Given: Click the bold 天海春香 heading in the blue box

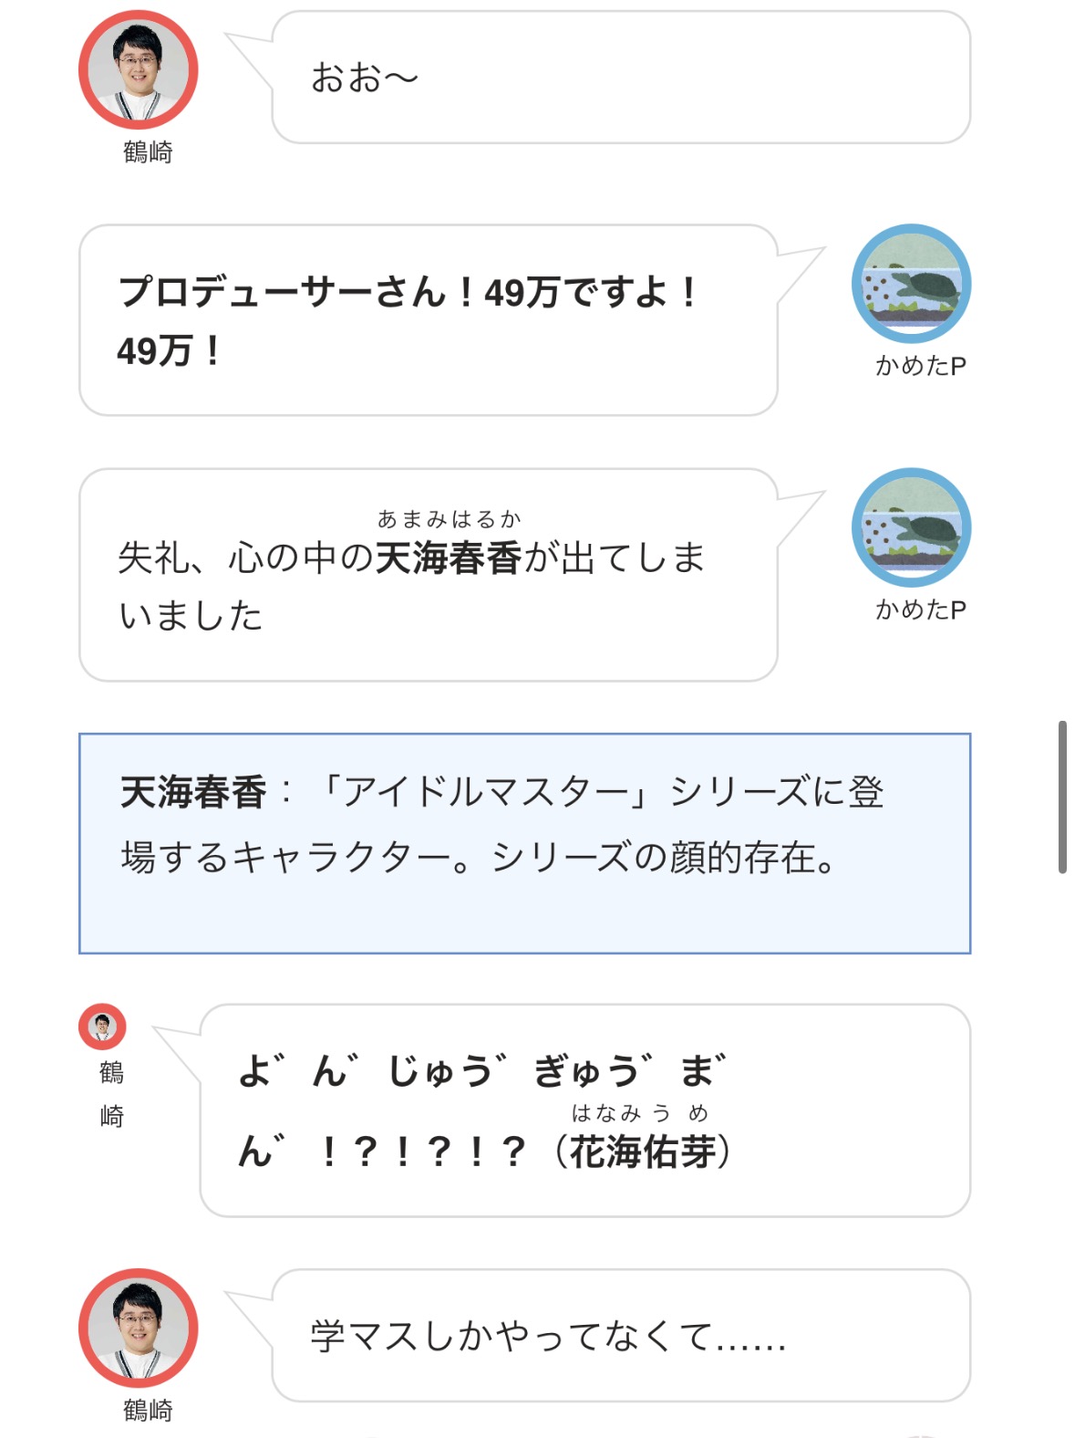Looking at the screenshot, I should coord(193,792).
